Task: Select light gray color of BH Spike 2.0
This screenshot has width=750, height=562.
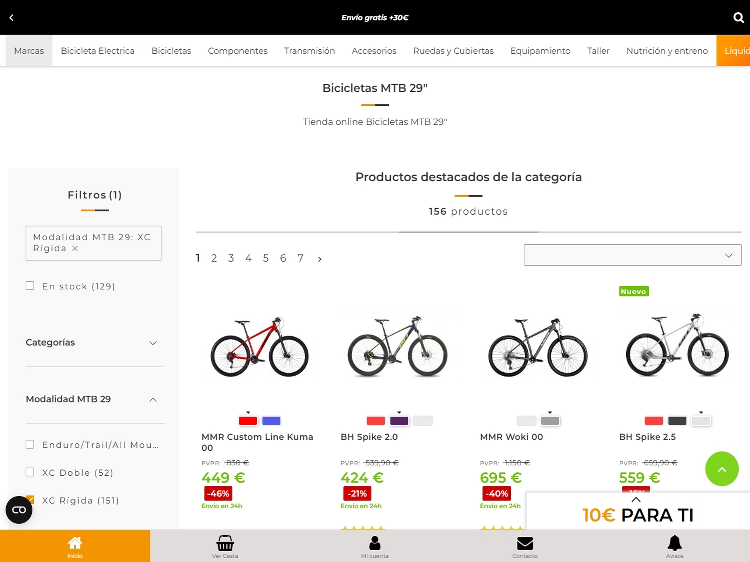Action: pyautogui.click(x=422, y=421)
